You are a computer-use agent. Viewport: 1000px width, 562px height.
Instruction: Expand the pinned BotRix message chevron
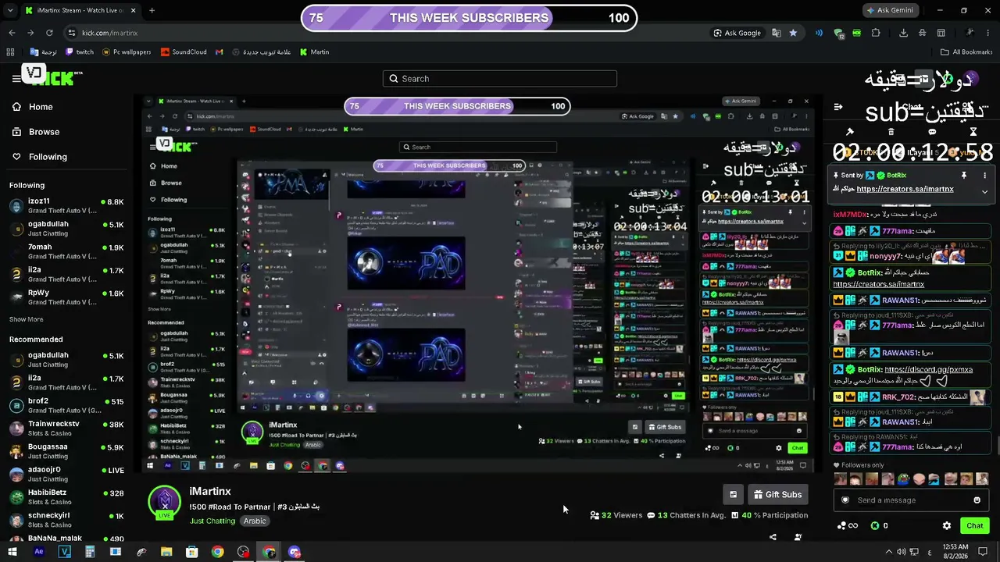[984, 191]
